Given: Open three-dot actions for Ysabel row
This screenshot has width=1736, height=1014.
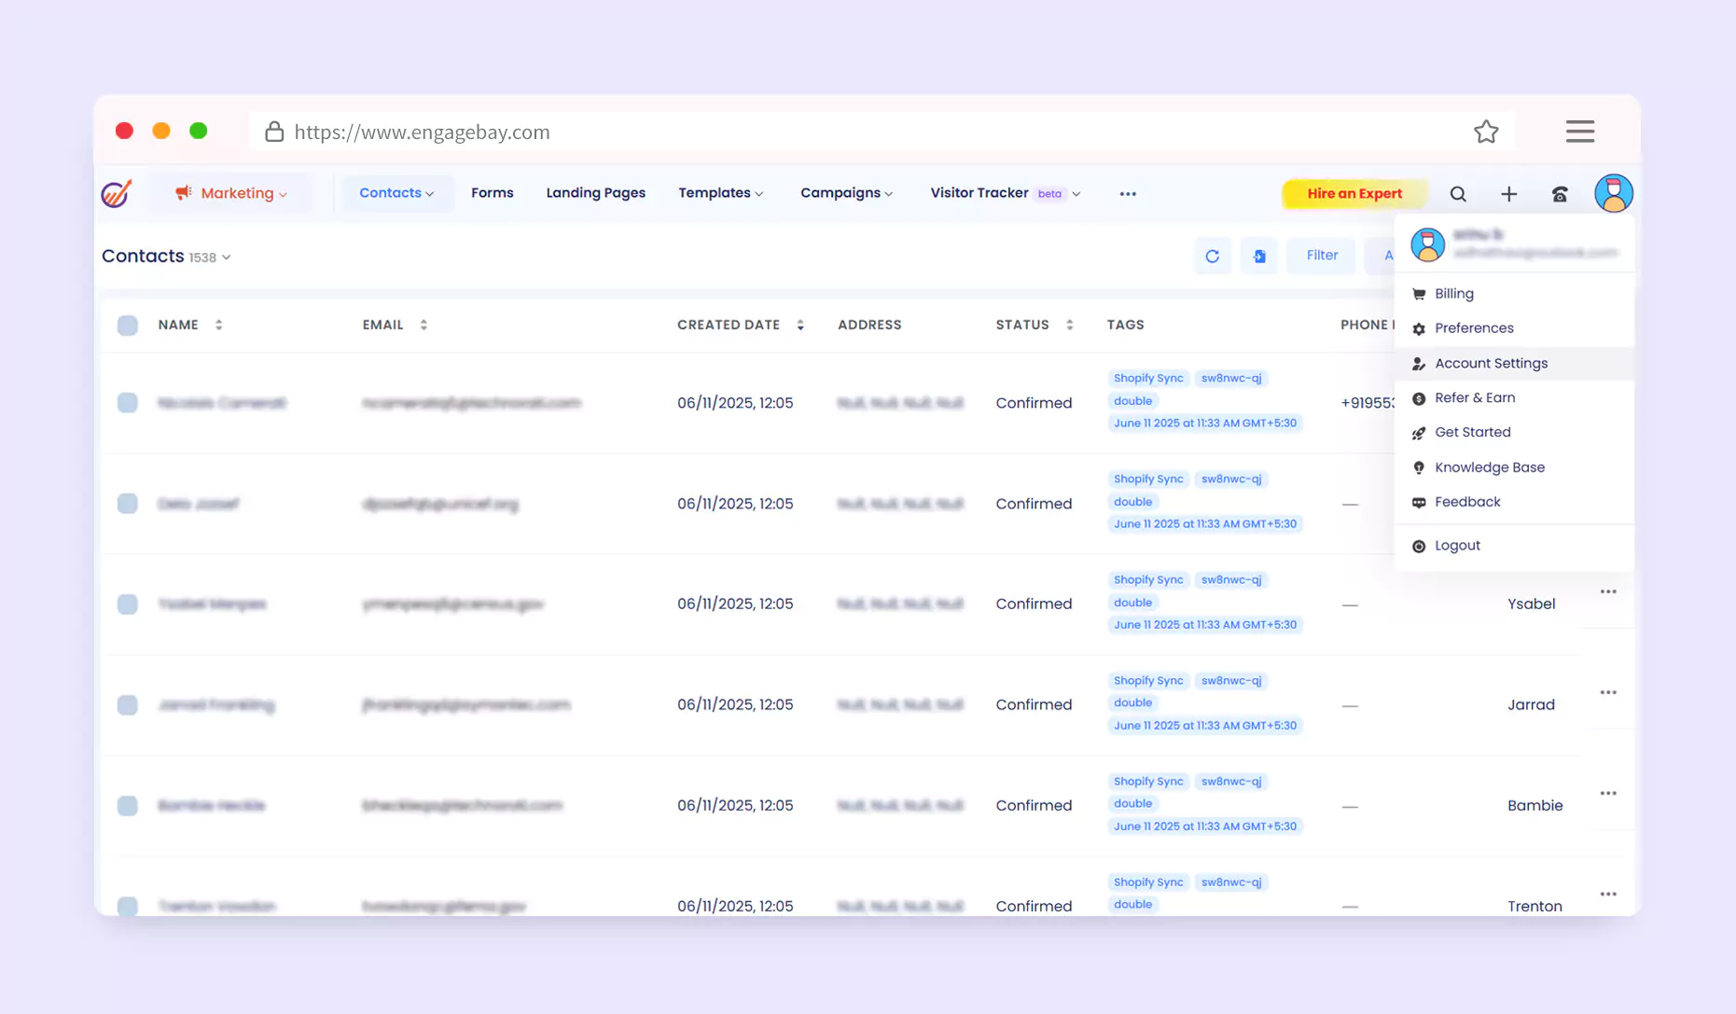Looking at the screenshot, I should 1607,592.
